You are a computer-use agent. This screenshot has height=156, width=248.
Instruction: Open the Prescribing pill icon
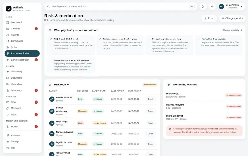tap(8, 72)
